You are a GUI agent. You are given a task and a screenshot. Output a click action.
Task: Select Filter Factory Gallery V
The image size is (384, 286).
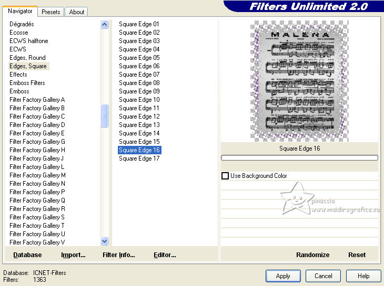pyautogui.click(x=37, y=242)
